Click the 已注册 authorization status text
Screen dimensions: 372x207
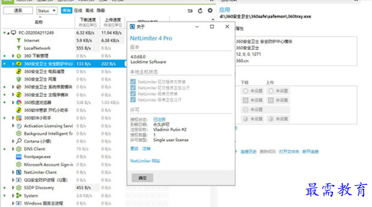pos(159,119)
